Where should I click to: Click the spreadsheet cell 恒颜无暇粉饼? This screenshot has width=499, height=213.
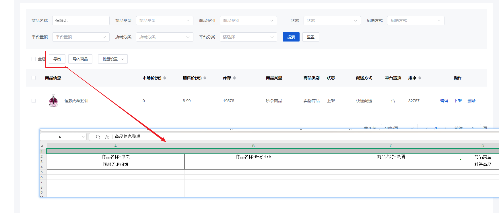tap(115, 164)
